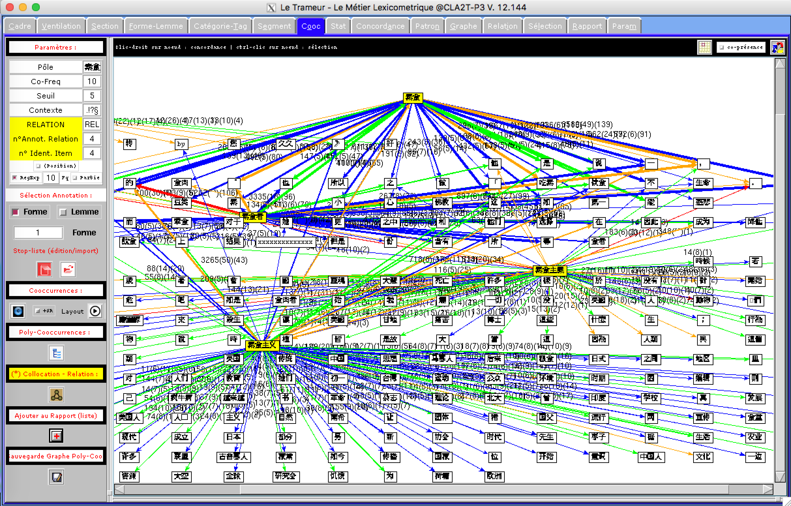The image size is (791, 506).
Task: Switch to the Concordance tab
Action: coord(381,26)
